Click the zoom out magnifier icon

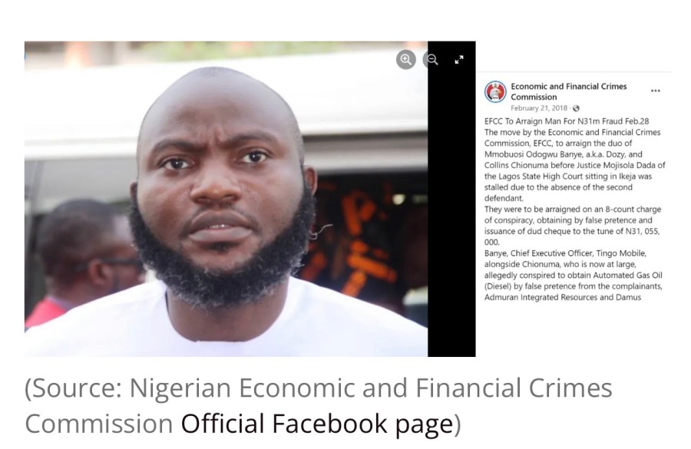(x=432, y=60)
